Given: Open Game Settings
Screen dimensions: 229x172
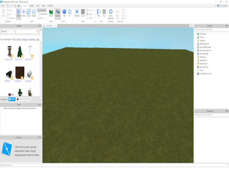Looking at the screenshot, I should 111,13.
